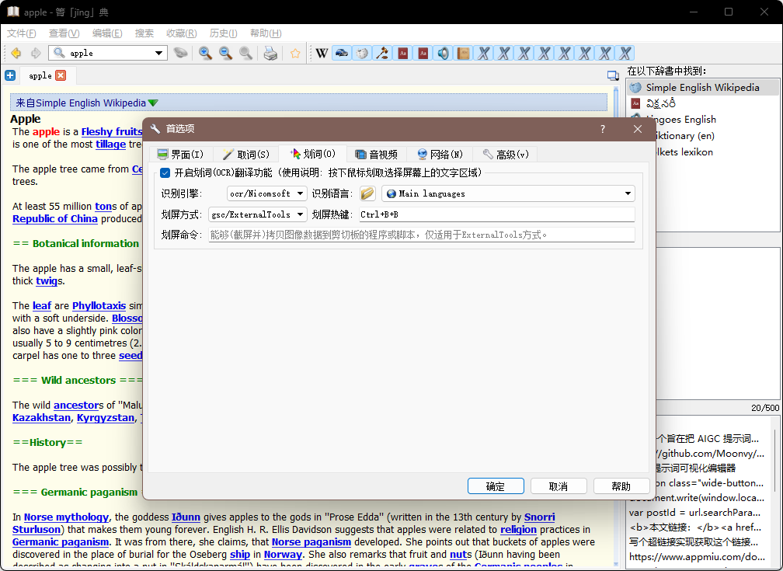Confirm preferences with 确定
This screenshot has width=783, height=571.
[x=496, y=486]
